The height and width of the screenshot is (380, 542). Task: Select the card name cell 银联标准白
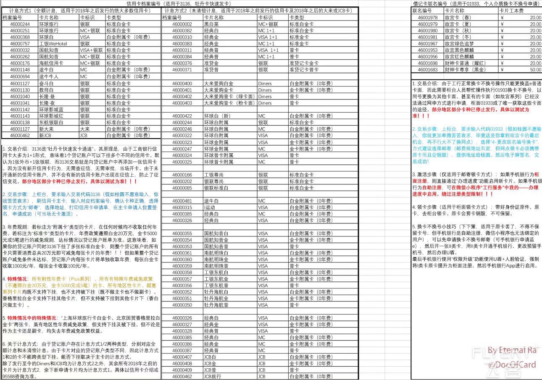[x=230, y=188]
